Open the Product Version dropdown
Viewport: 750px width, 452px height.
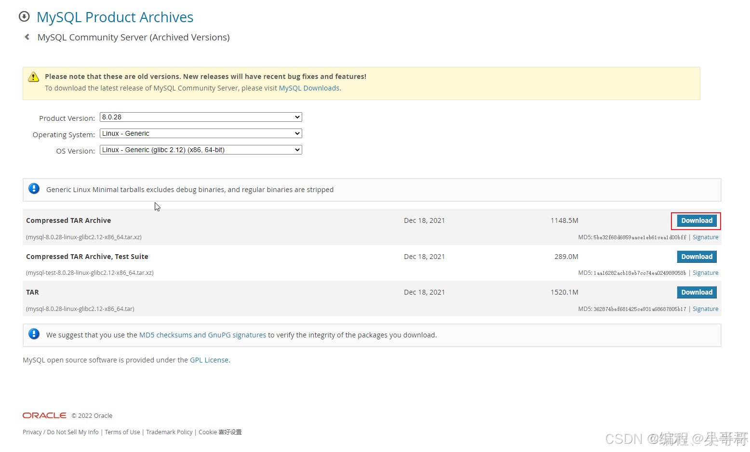(201, 117)
